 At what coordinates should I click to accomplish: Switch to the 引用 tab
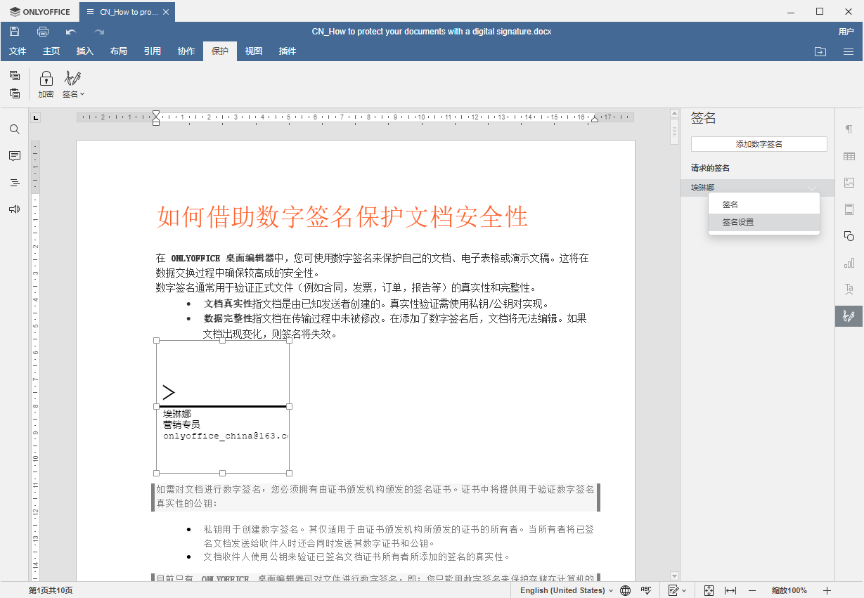coord(153,51)
